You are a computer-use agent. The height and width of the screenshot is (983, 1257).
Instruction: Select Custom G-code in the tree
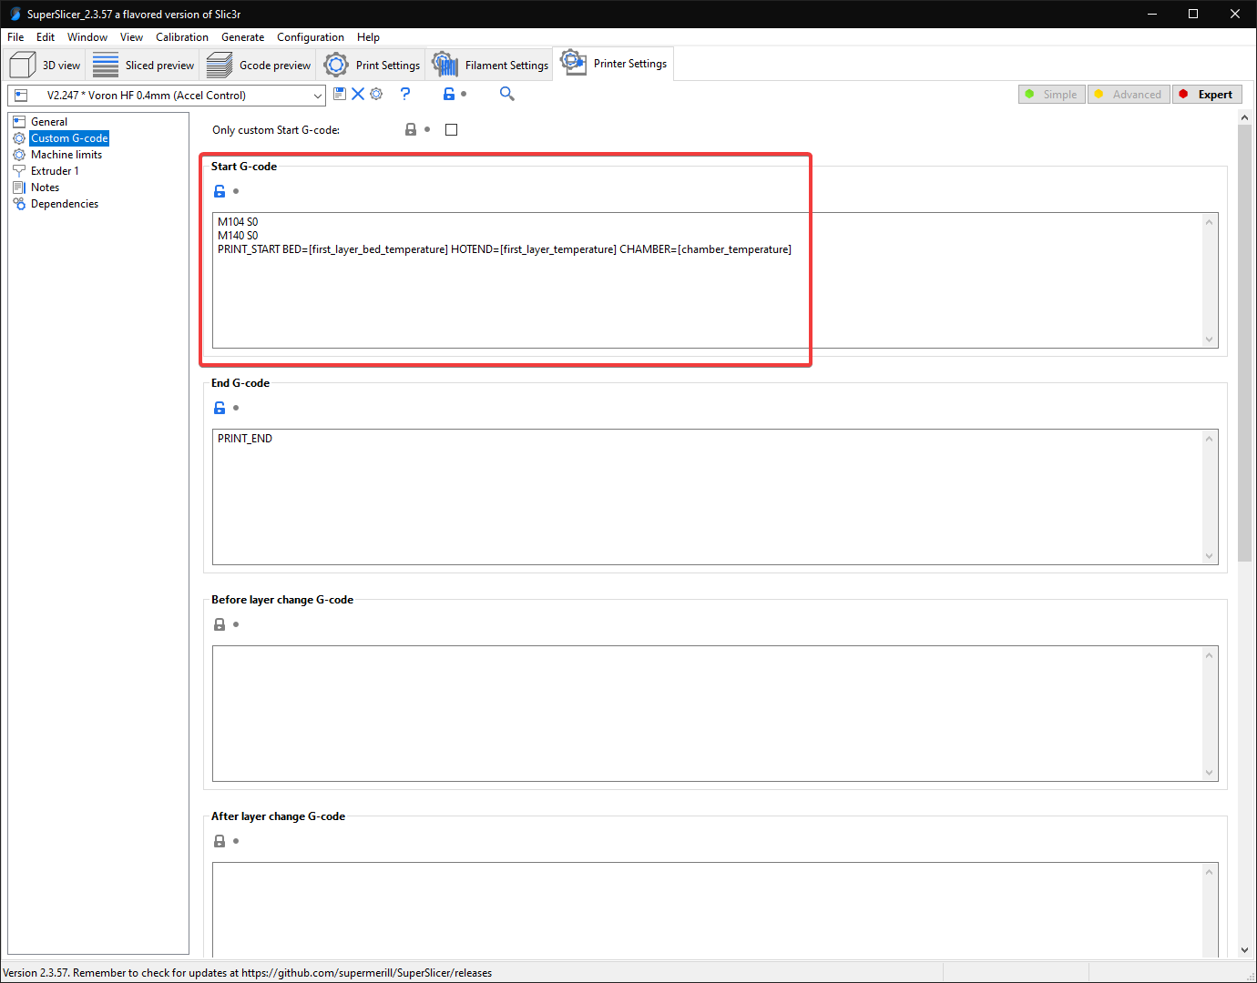(x=69, y=138)
